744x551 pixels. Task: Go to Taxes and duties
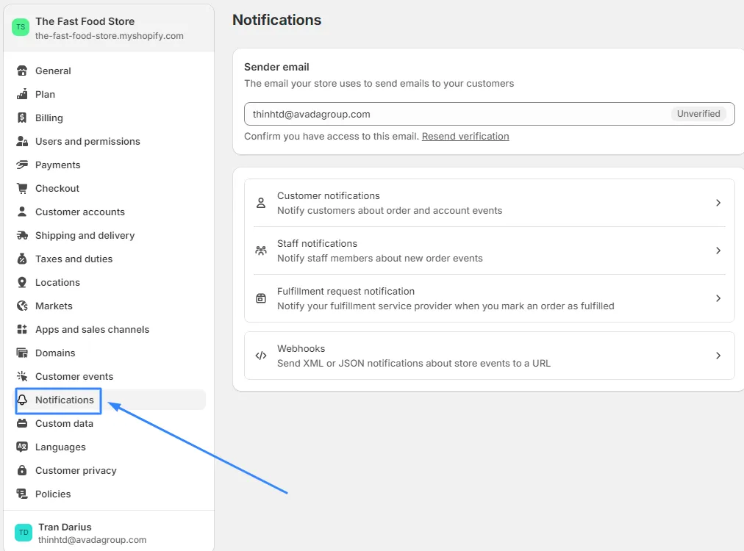tap(74, 259)
